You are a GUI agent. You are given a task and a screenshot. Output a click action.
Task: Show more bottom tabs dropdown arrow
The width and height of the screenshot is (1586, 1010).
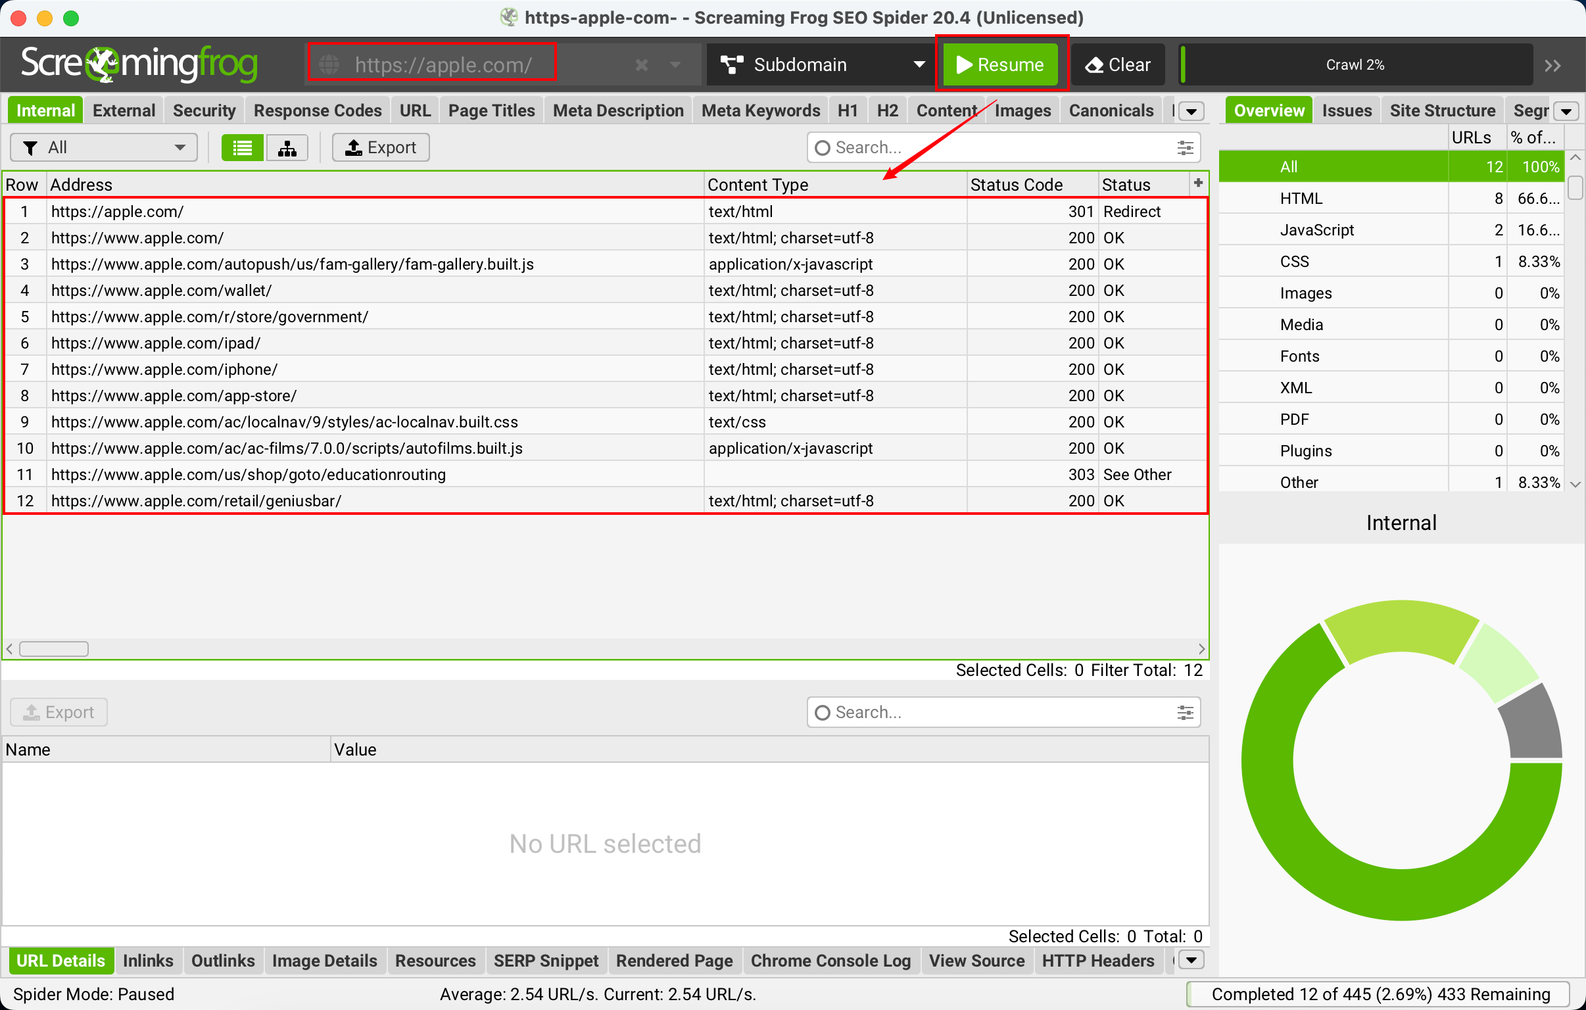click(1191, 961)
